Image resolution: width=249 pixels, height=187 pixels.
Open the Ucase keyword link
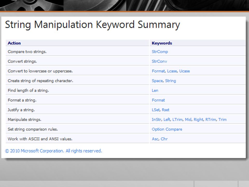tap(184, 71)
